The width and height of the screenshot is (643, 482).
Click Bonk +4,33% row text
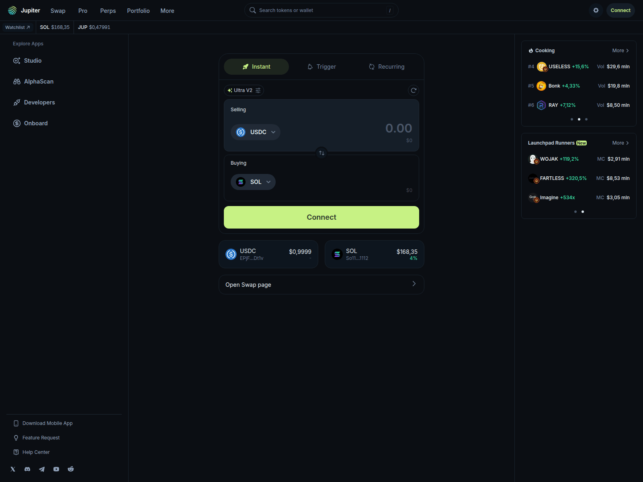(x=564, y=86)
